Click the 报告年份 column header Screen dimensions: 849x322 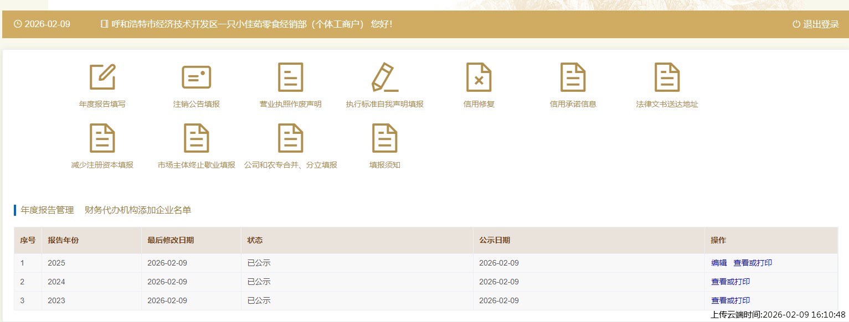tap(63, 240)
